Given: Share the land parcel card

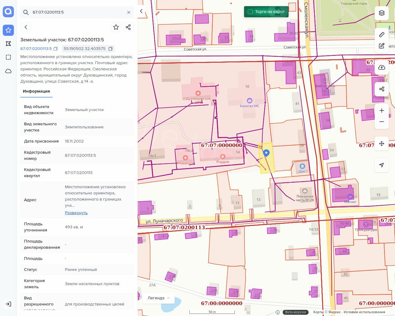Looking at the screenshot, I should pos(128,27).
